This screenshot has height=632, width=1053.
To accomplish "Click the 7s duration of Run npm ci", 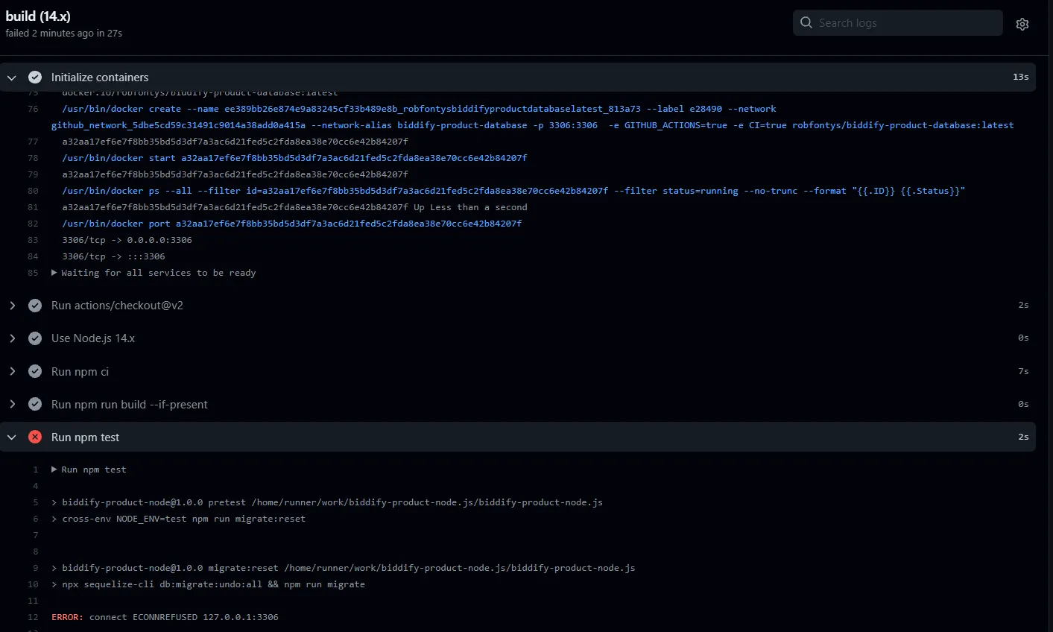I will click(1023, 371).
